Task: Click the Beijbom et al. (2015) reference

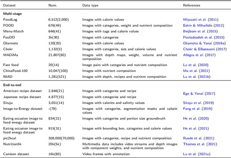Action: click(196, 31)
